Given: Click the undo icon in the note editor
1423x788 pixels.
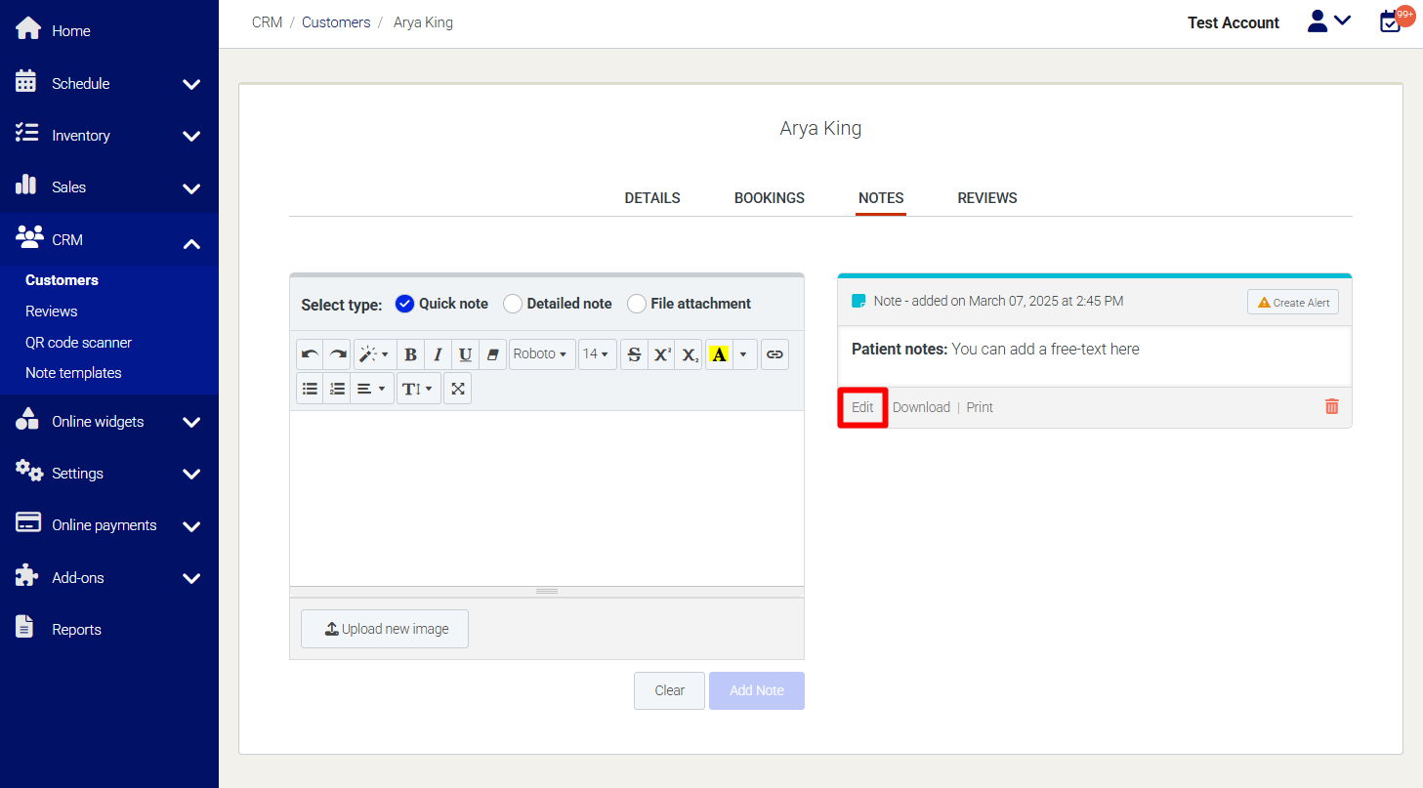Looking at the screenshot, I should click(x=310, y=354).
